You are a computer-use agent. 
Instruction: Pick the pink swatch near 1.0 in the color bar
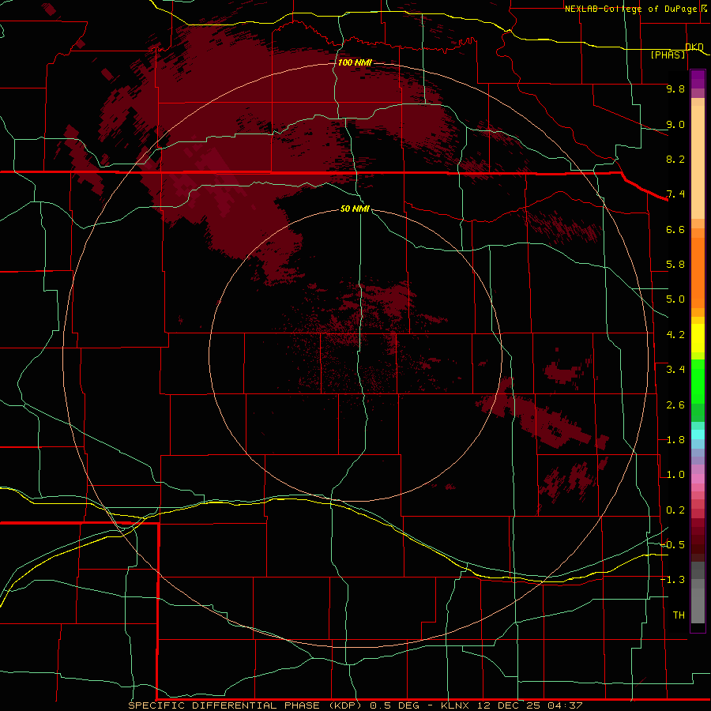pyautogui.click(x=698, y=479)
